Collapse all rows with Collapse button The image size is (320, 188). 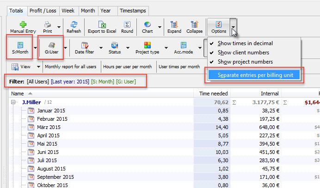(x=194, y=24)
